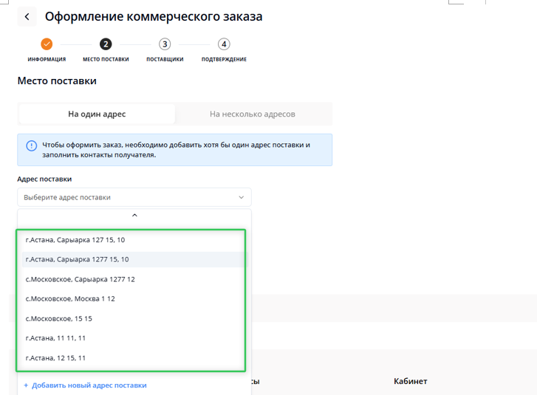Select с.Московское, Москва 1 12 address
This screenshot has height=395, width=537.
tap(70, 299)
